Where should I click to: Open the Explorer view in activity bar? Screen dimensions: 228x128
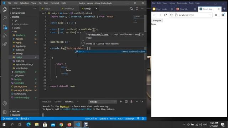(5, 10)
